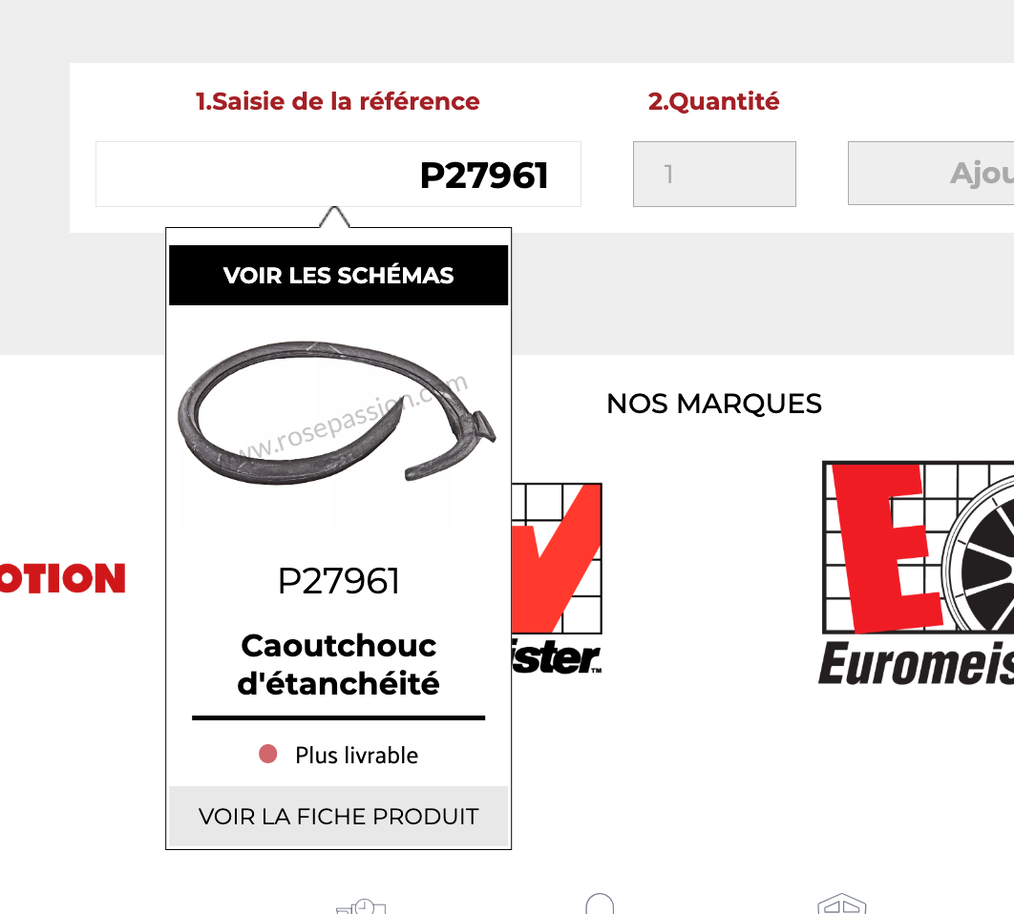This screenshot has width=1014, height=914.
Task: Click the red OTION brand logo
Action: (x=63, y=578)
